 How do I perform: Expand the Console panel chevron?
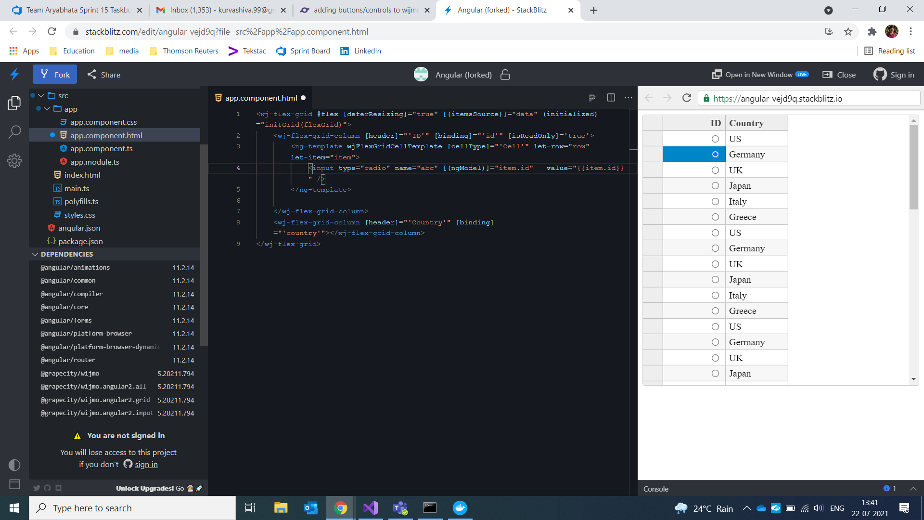(913, 489)
